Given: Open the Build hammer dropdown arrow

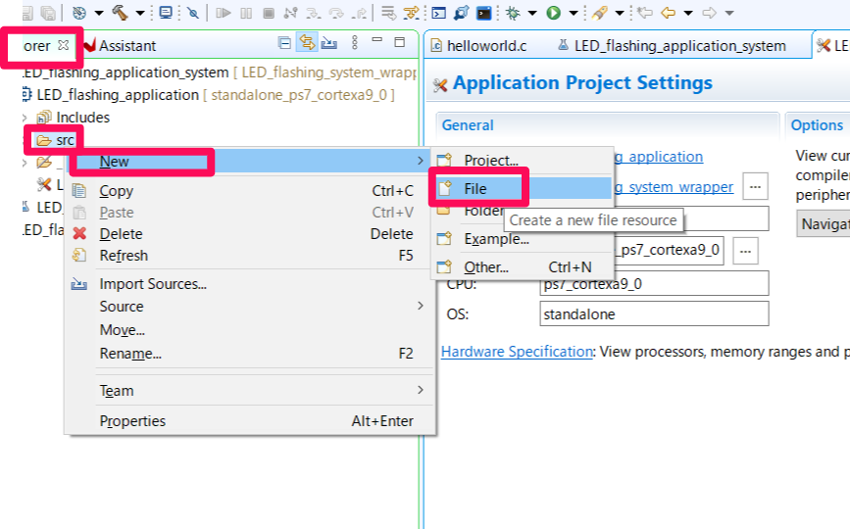Looking at the screenshot, I should click(140, 13).
